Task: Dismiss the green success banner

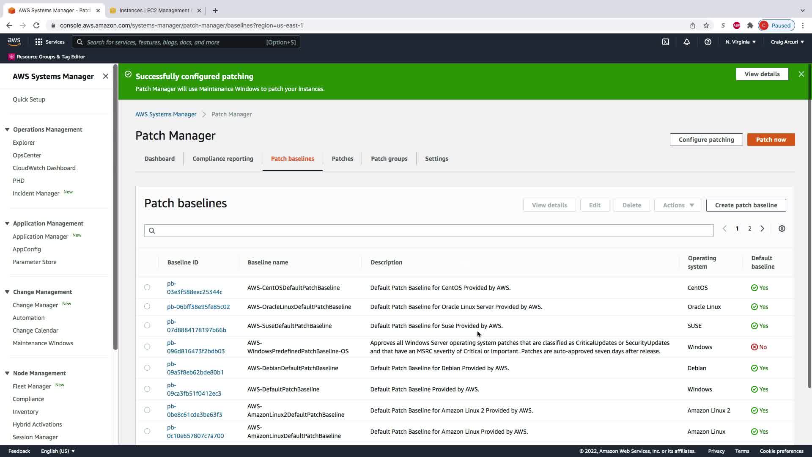Action: click(801, 74)
